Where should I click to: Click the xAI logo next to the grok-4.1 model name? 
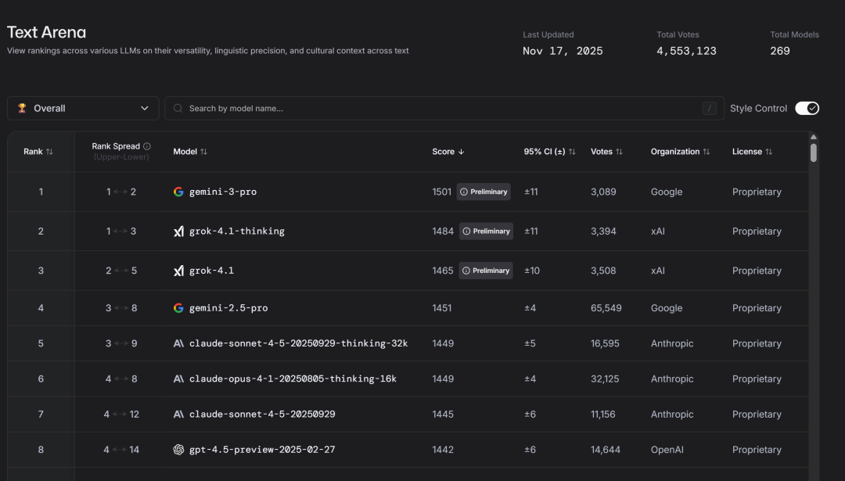pyautogui.click(x=178, y=271)
